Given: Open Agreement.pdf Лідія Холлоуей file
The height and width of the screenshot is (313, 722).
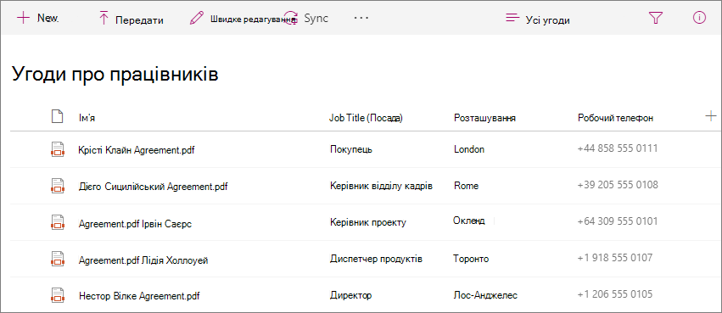Looking at the screenshot, I should pyautogui.click(x=143, y=260).
